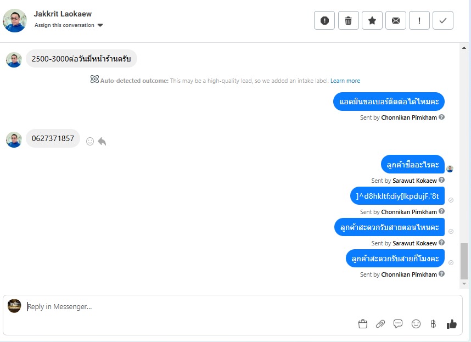471x342 pixels.
Task: Open emoji picker in reply box
Action: point(416,324)
